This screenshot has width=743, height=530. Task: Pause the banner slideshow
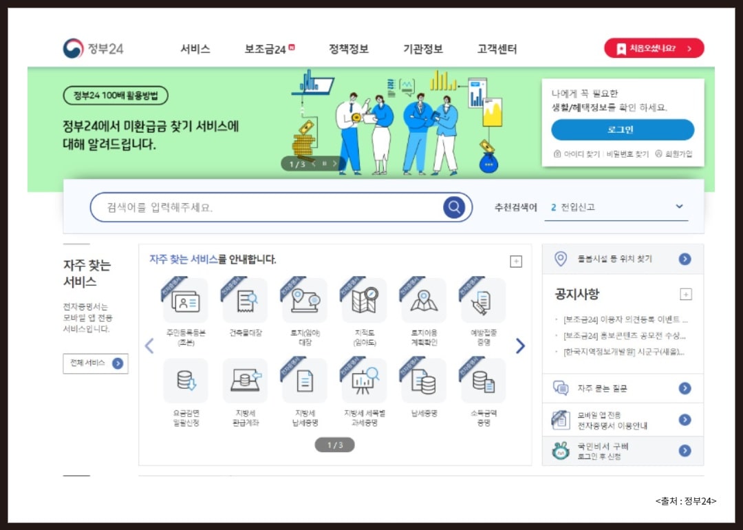pyautogui.click(x=325, y=164)
